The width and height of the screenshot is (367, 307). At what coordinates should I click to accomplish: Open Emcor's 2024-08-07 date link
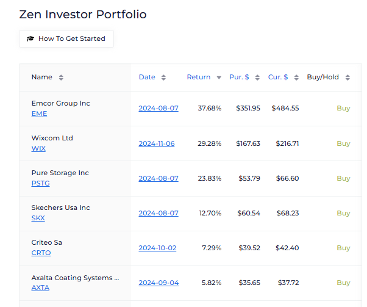pyautogui.click(x=159, y=108)
